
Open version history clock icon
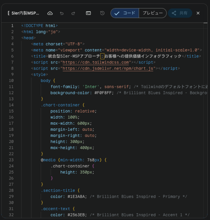[x=102, y=13]
